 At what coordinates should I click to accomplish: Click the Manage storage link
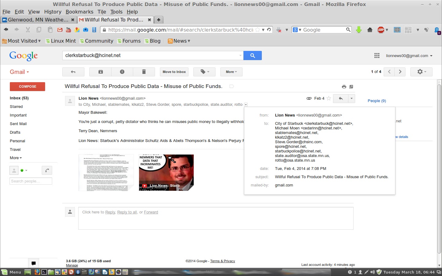[72, 266]
